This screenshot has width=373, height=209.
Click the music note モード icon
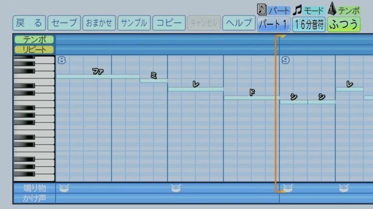point(297,9)
